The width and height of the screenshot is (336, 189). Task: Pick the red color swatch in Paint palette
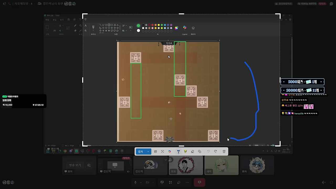click(x=153, y=25)
